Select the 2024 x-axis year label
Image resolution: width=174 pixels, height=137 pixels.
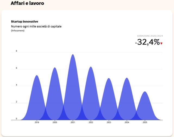[127, 123]
